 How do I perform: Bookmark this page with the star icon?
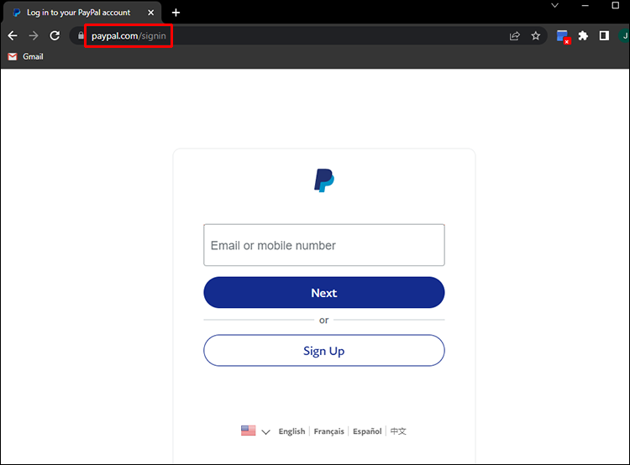tap(536, 36)
